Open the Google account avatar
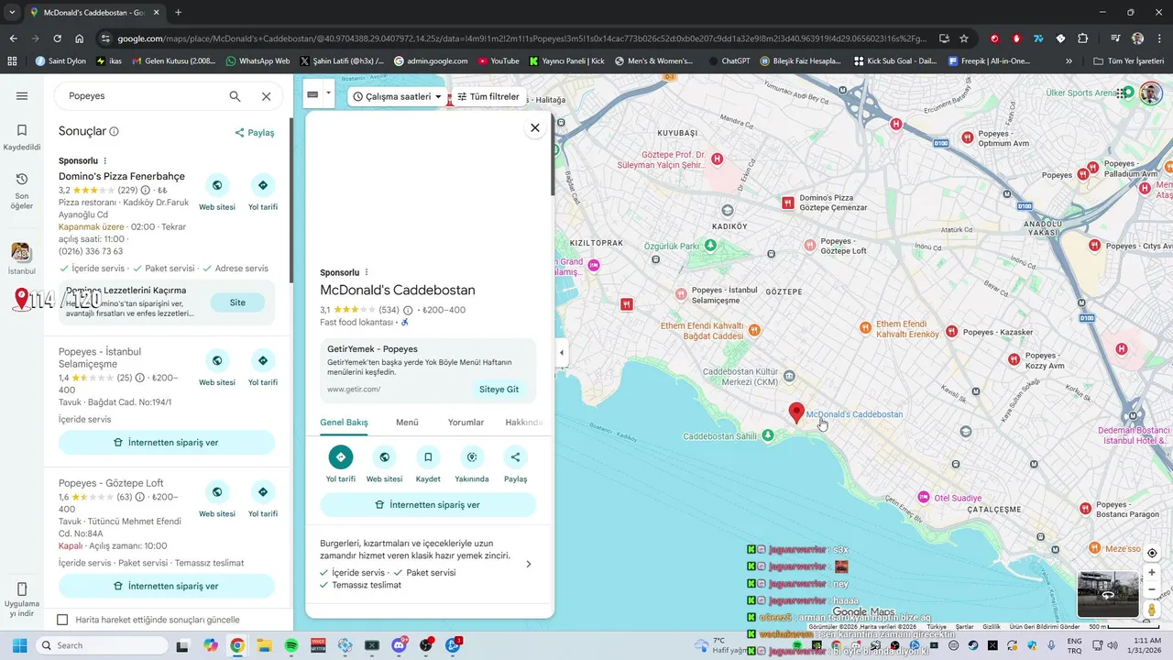This screenshot has height=660, width=1173. click(1150, 95)
